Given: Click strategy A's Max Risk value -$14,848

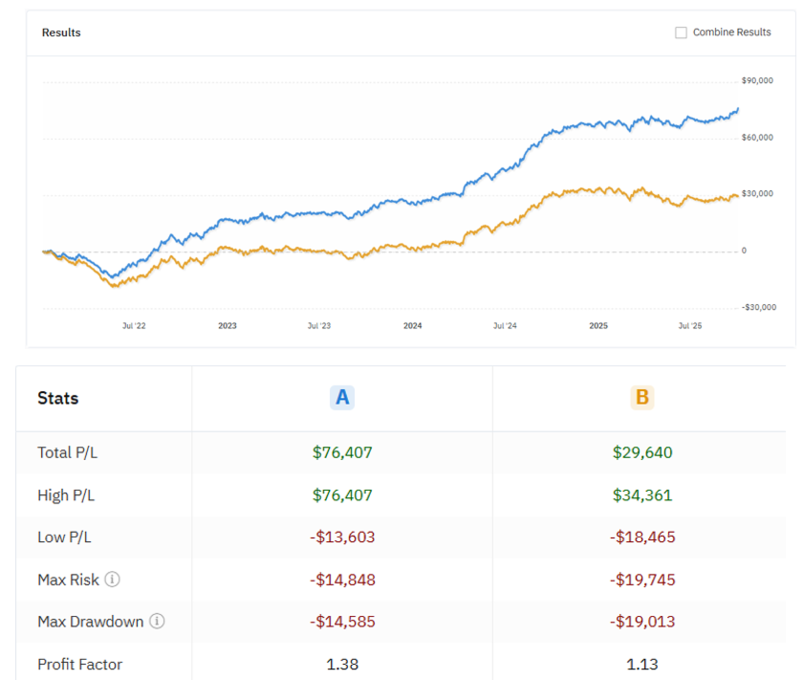Looking at the screenshot, I should pos(342,580).
